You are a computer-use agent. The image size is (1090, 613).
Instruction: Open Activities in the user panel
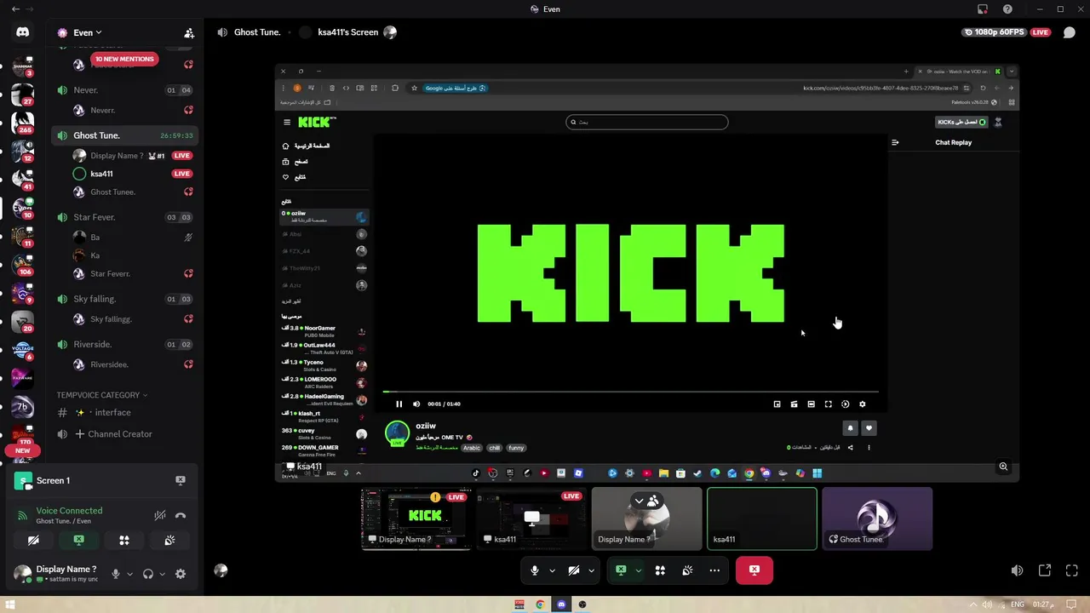pyautogui.click(x=124, y=540)
